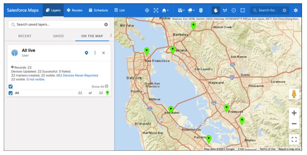Open the List tab
This screenshot has height=155, width=307.
(120, 11)
